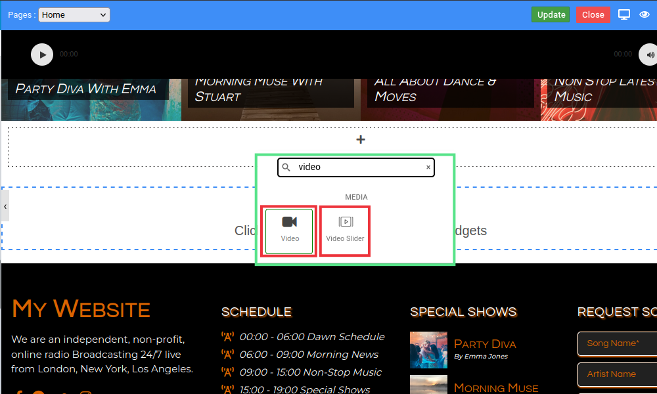Click the Song Name input field
The width and height of the screenshot is (657, 394).
click(618, 343)
